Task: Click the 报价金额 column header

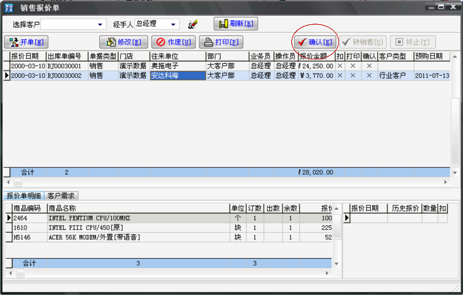Action: click(x=317, y=57)
